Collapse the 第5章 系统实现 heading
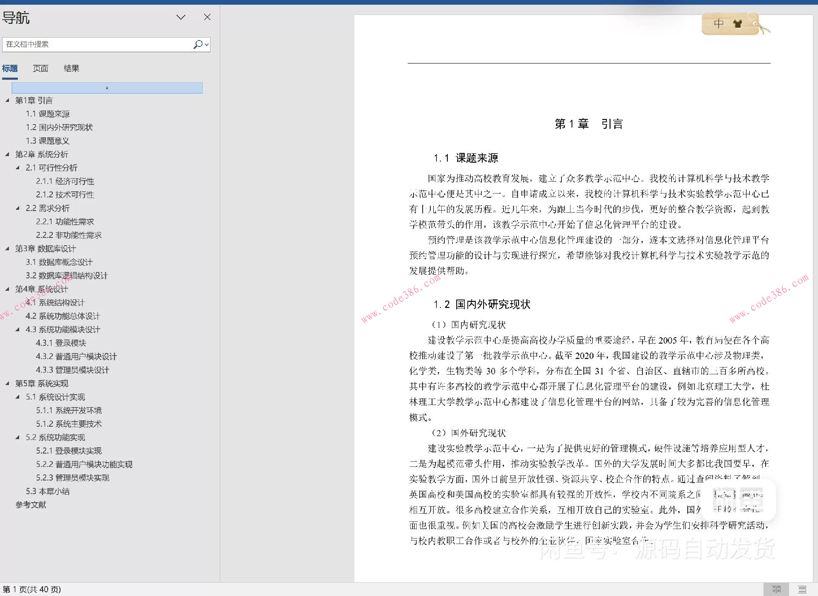Screen dimensions: 818x596 [x=7, y=383]
